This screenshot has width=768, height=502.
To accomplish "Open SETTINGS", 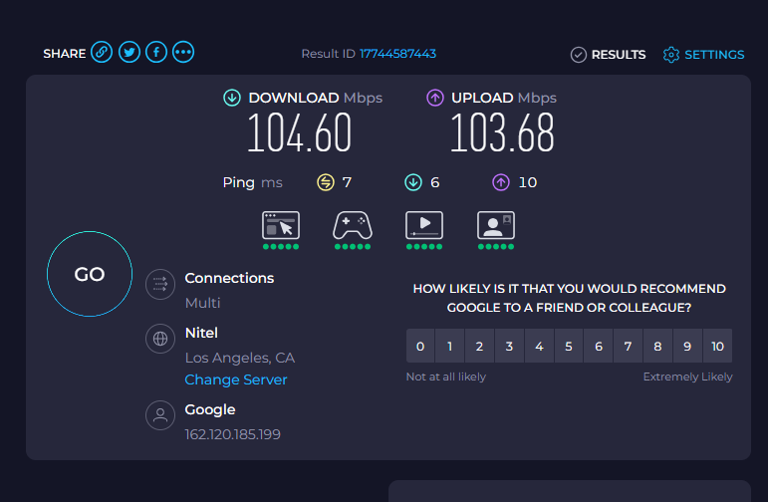I will click(703, 55).
